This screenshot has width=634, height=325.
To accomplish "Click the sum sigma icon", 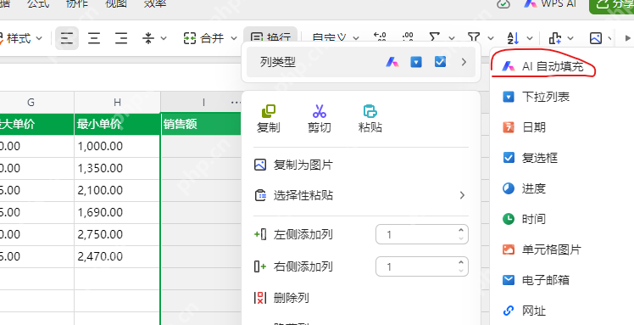I will pos(434,38).
